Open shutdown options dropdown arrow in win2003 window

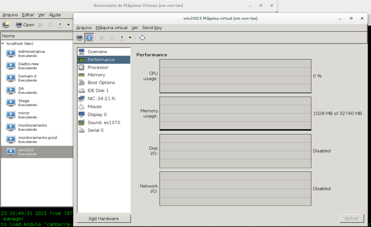tap(130, 38)
